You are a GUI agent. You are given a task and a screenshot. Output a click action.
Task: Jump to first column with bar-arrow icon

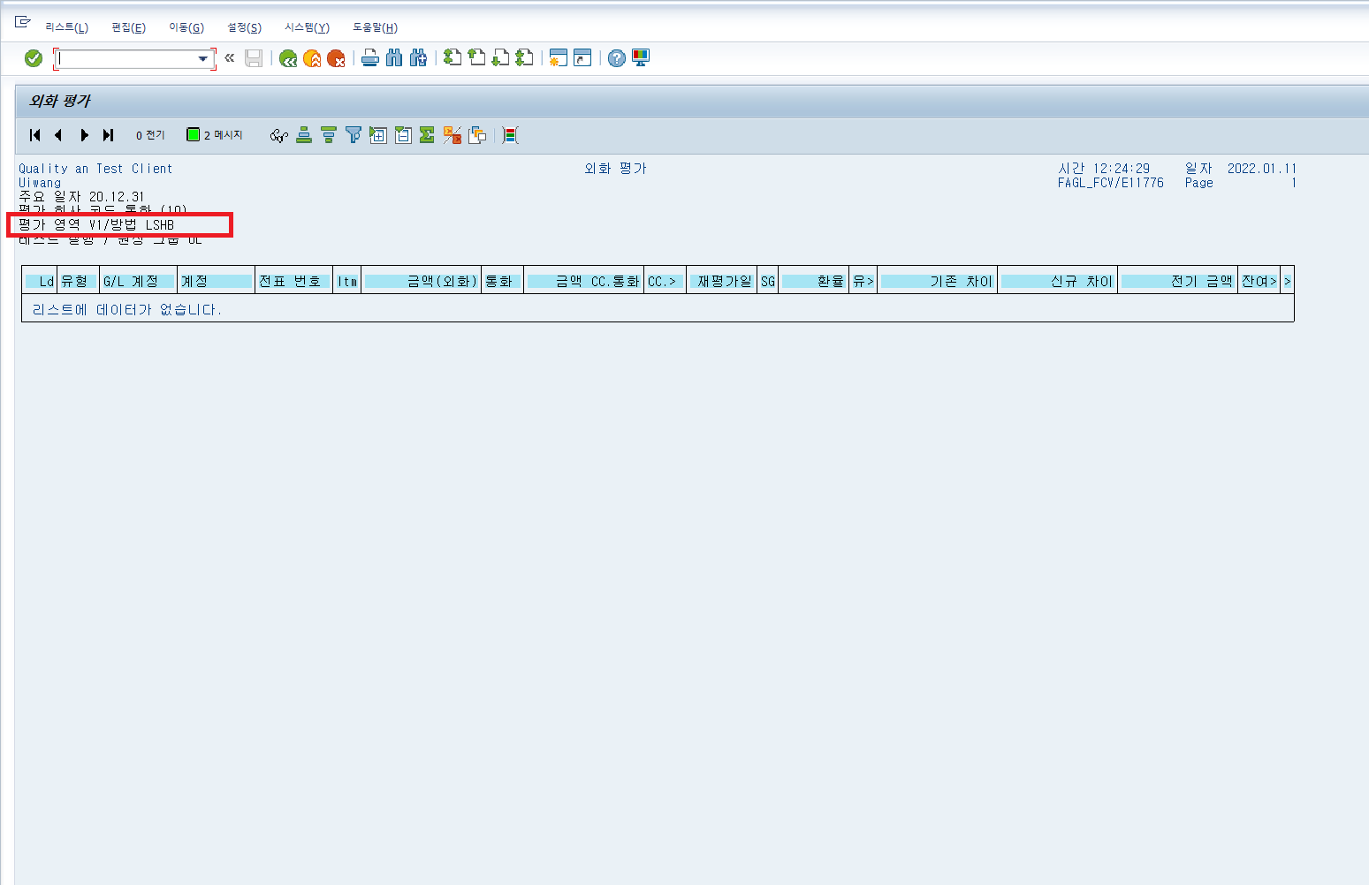click(35, 135)
